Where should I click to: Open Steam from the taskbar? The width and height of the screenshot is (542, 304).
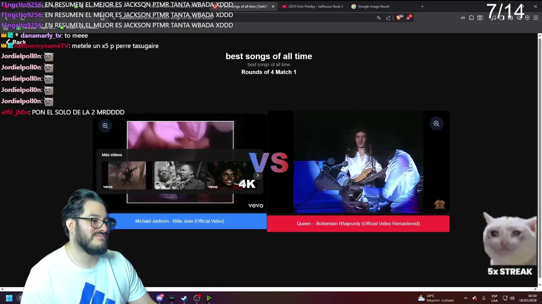coord(184,298)
